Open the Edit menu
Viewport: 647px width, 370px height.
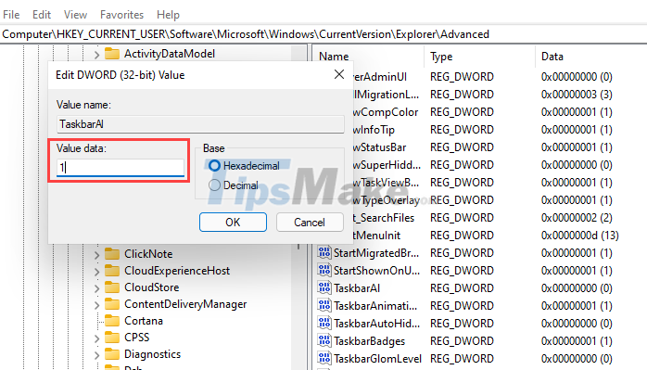42,15
